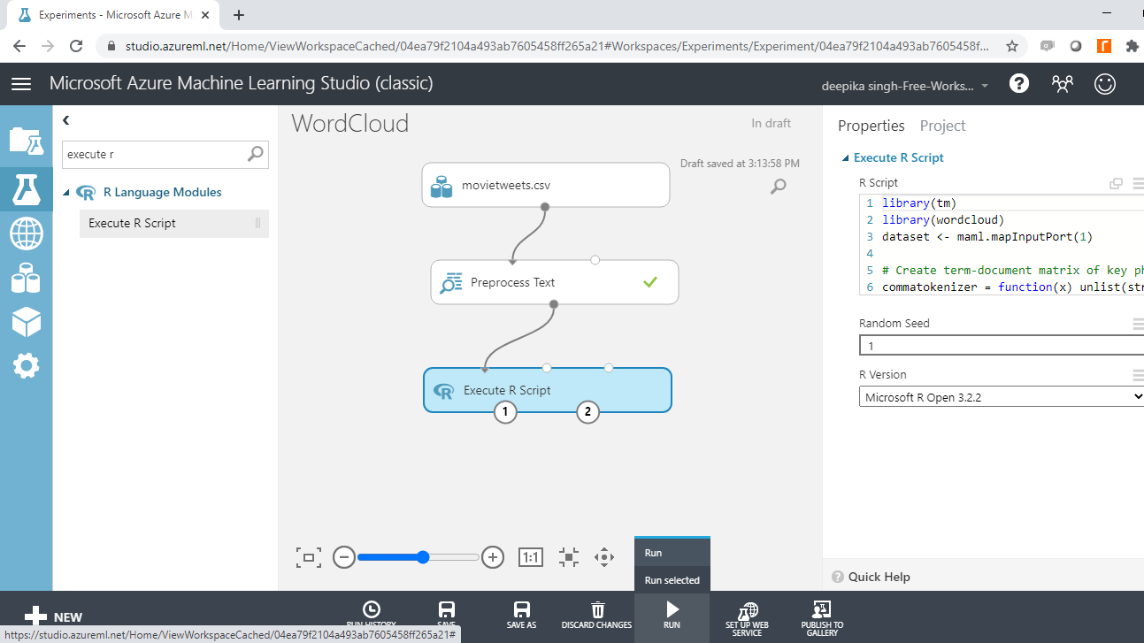Click the Save toolbar button
1144x643 pixels.
[x=447, y=616]
